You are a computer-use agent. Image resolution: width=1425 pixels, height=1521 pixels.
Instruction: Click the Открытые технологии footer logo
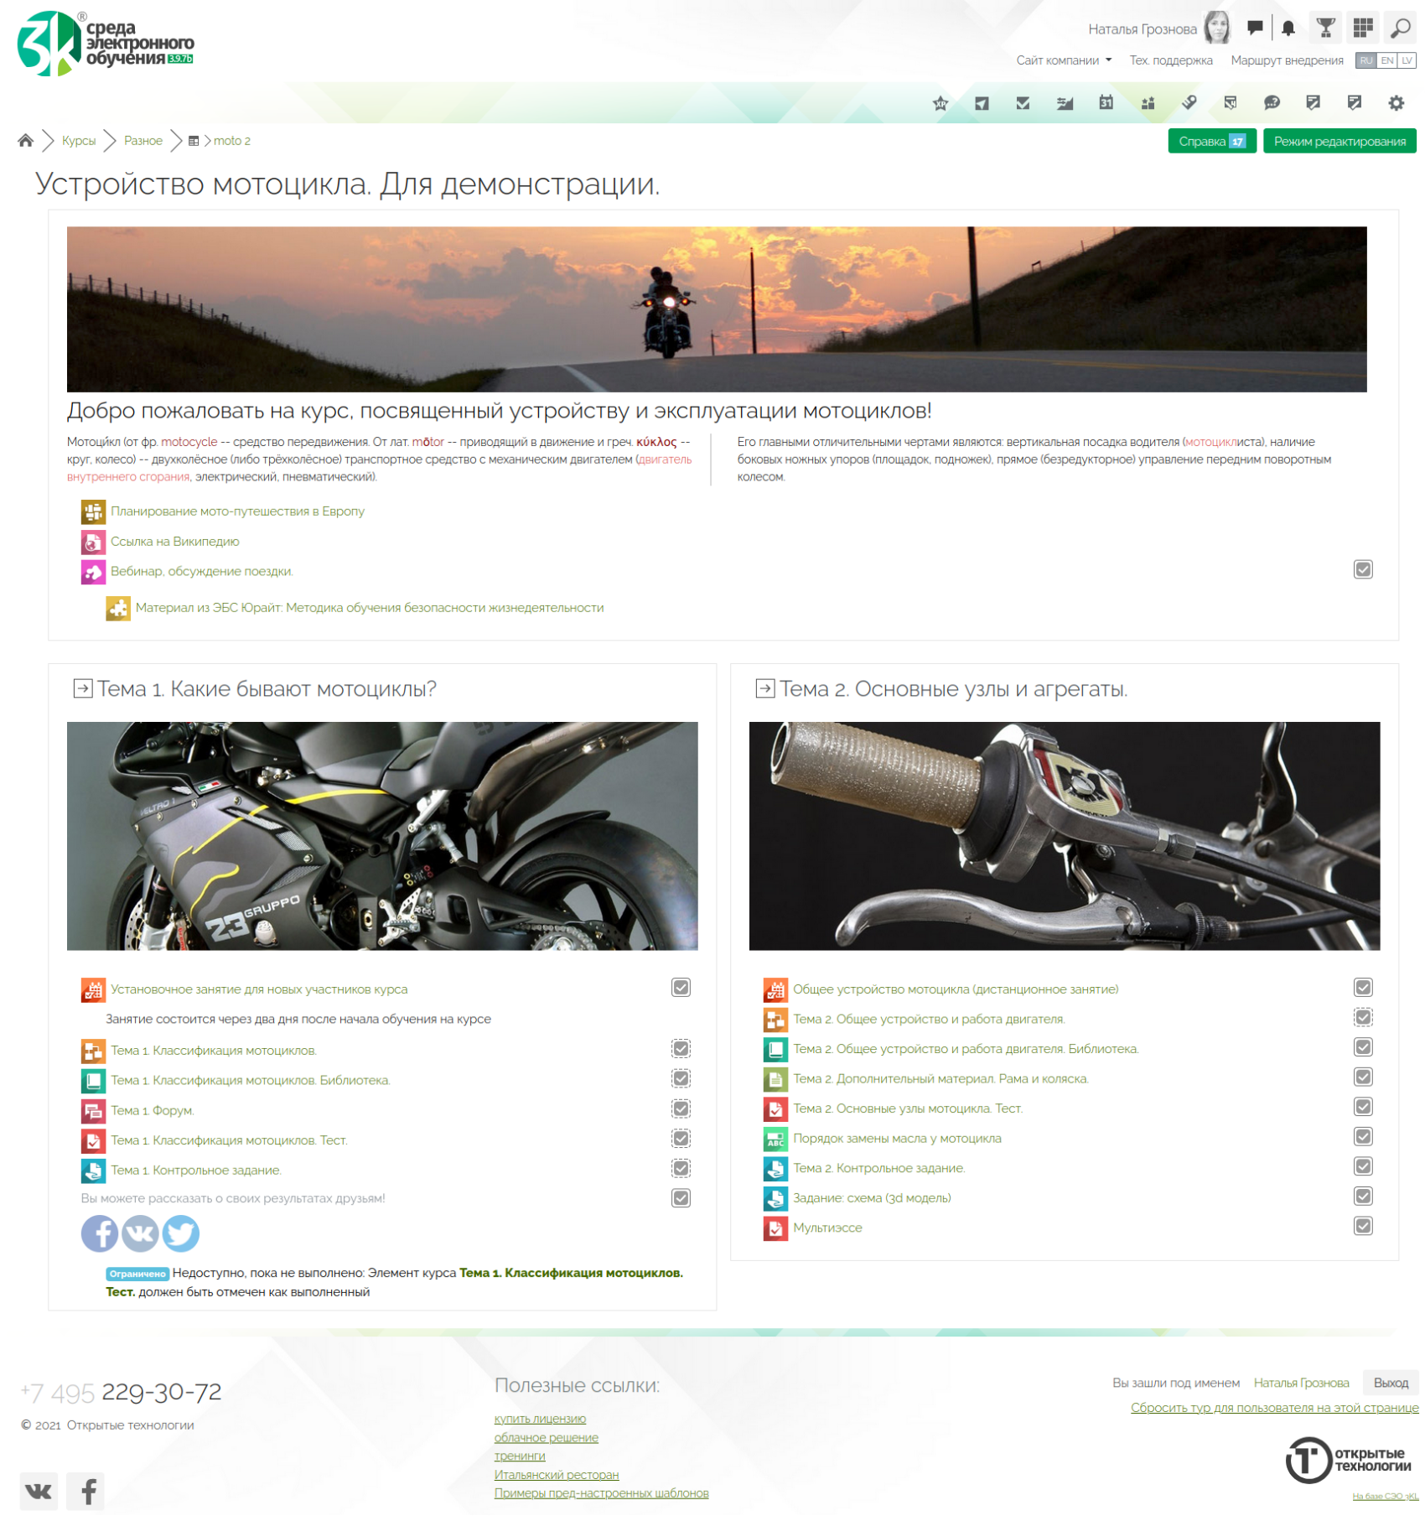coord(1348,1460)
